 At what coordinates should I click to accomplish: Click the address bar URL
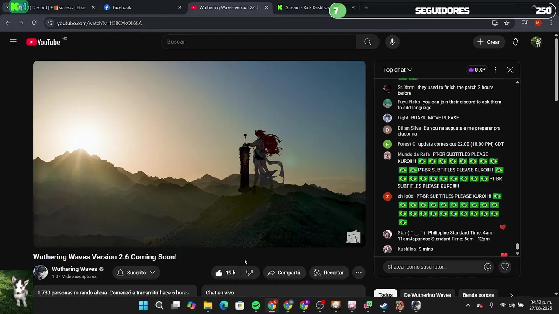click(x=100, y=23)
